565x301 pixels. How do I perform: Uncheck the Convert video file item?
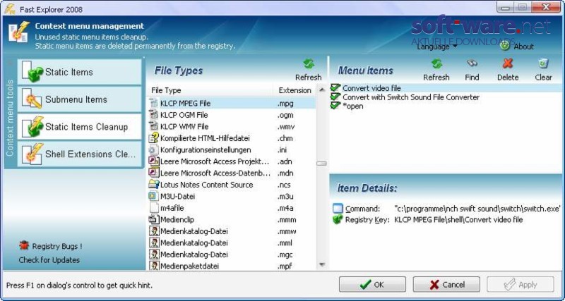pyautogui.click(x=335, y=87)
